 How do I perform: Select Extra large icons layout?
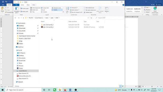click(35, 8)
